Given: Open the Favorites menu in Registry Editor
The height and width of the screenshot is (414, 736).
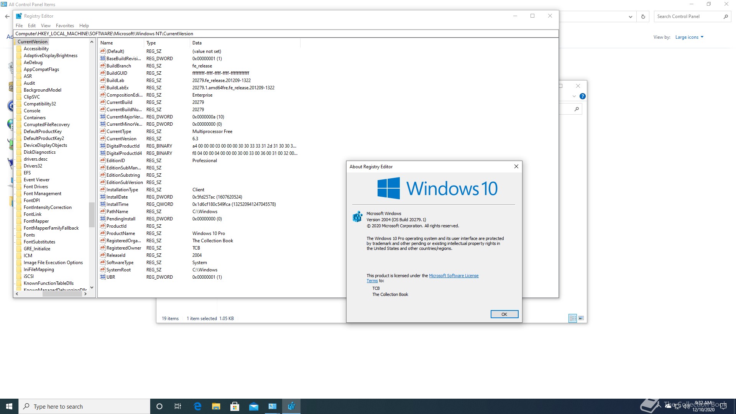Looking at the screenshot, I should pyautogui.click(x=65, y=26).
